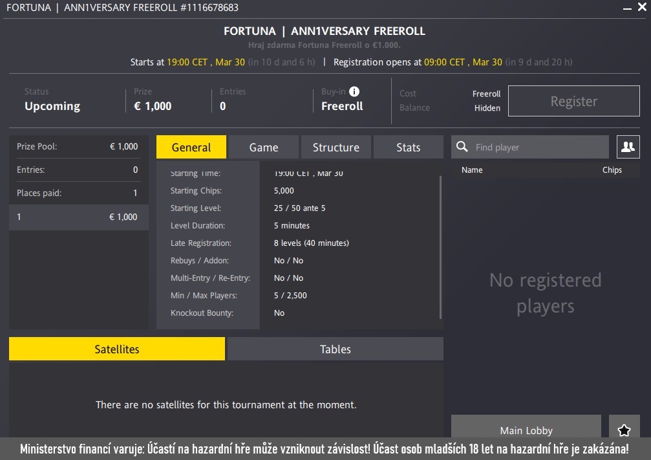Click the no satellites message text
651x460 pixels.
tap(226, 405)
